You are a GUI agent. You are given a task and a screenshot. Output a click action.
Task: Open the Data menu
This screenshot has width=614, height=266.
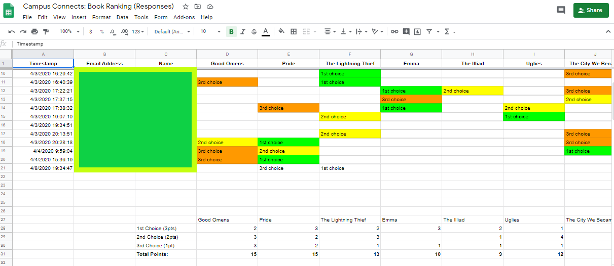click(x=122, y=17)
